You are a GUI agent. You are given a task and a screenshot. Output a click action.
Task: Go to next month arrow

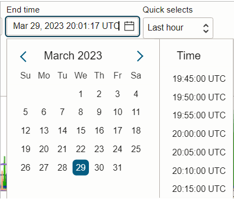[140, 56]
